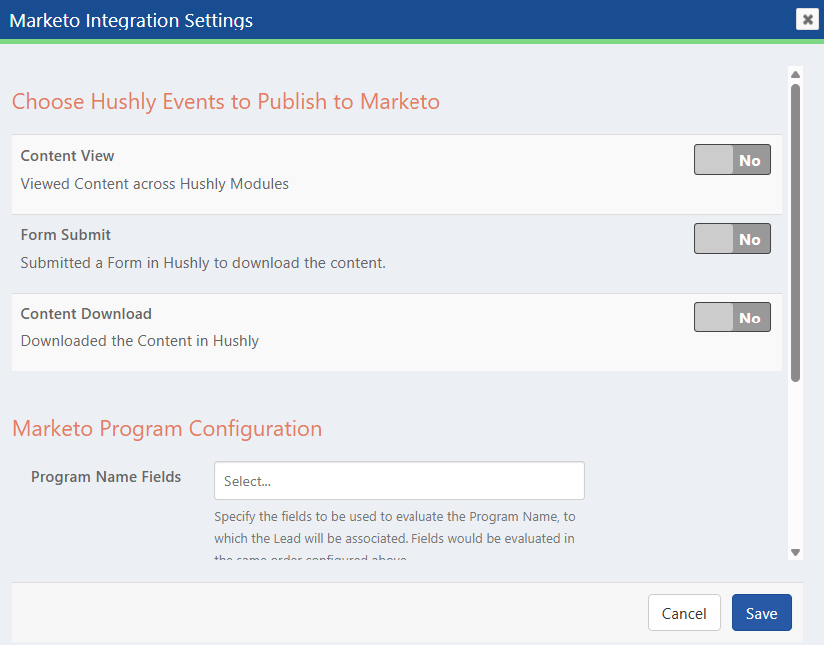Screen dimensions: 824x645
Task: Click the 'Content Download' label
Action: click(x=86, y=314)
